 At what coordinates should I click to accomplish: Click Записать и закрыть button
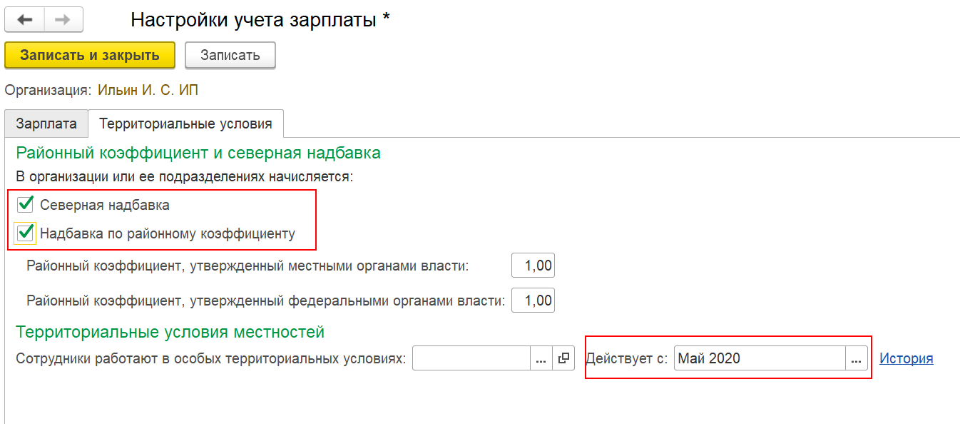tap(90, 55)
